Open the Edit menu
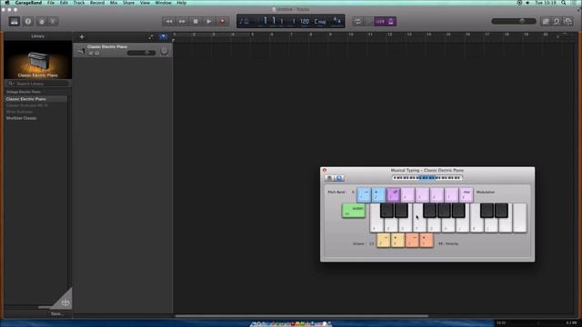Viewport: 582px width, 327px height. [x=64, y=3]
